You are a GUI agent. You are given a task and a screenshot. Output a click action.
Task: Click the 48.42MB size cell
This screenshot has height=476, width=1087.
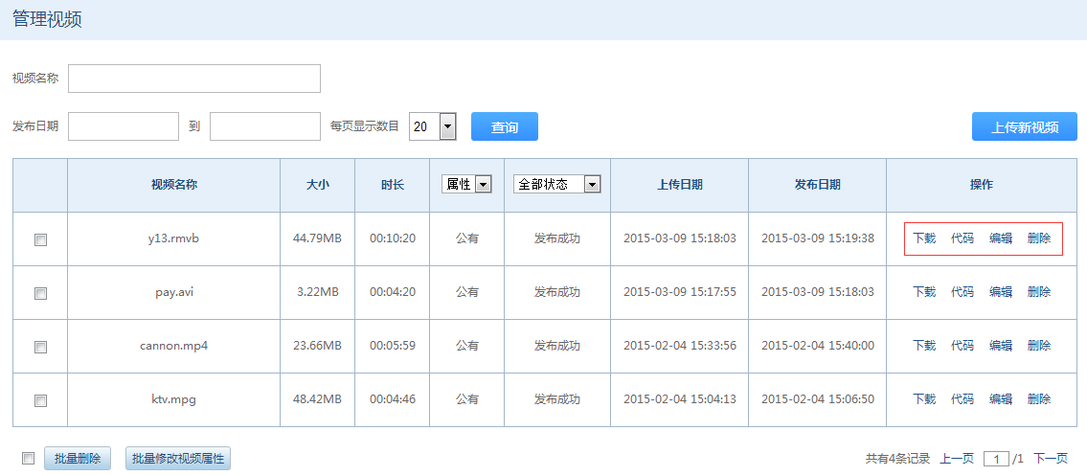click(318, 399)
